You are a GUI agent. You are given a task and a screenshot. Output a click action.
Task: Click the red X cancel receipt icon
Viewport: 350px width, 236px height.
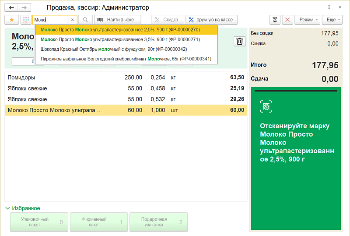point(287,20)
